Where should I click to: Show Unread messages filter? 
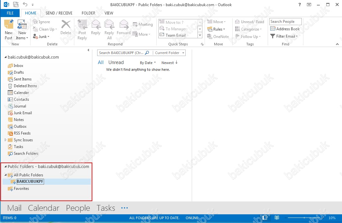coord(116,62)
